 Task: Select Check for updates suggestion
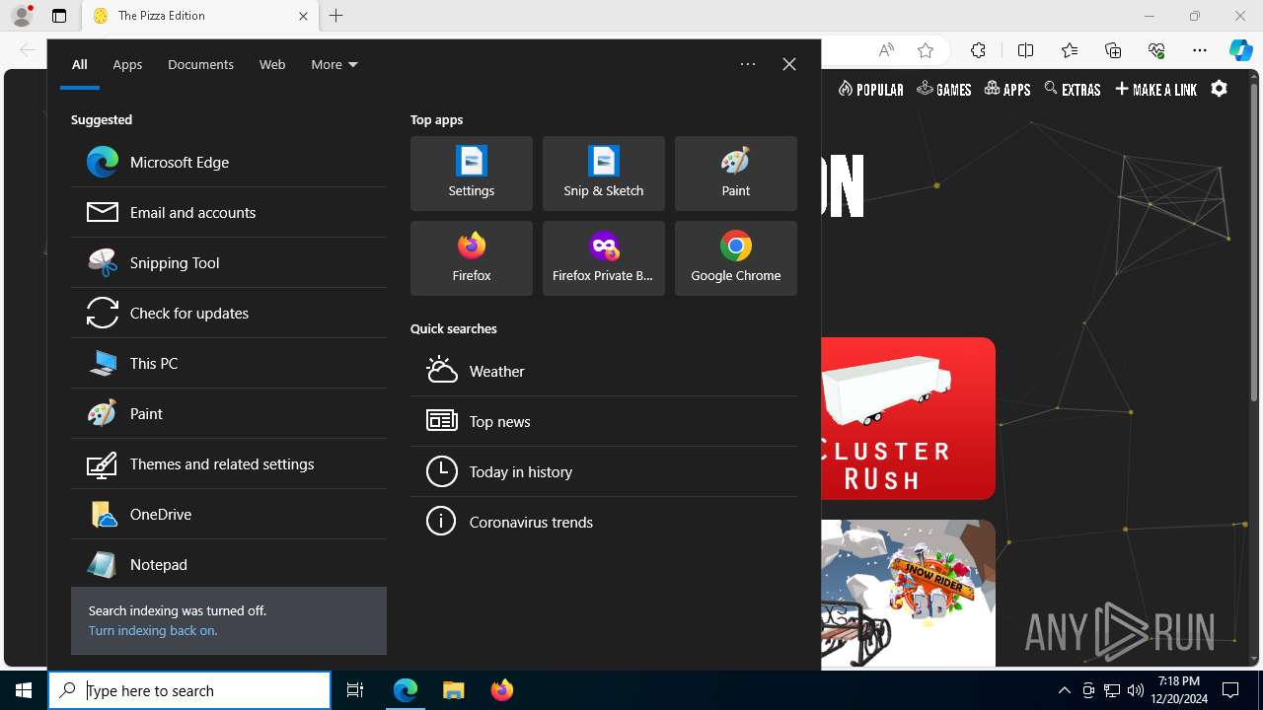click(x=229, y=313)
